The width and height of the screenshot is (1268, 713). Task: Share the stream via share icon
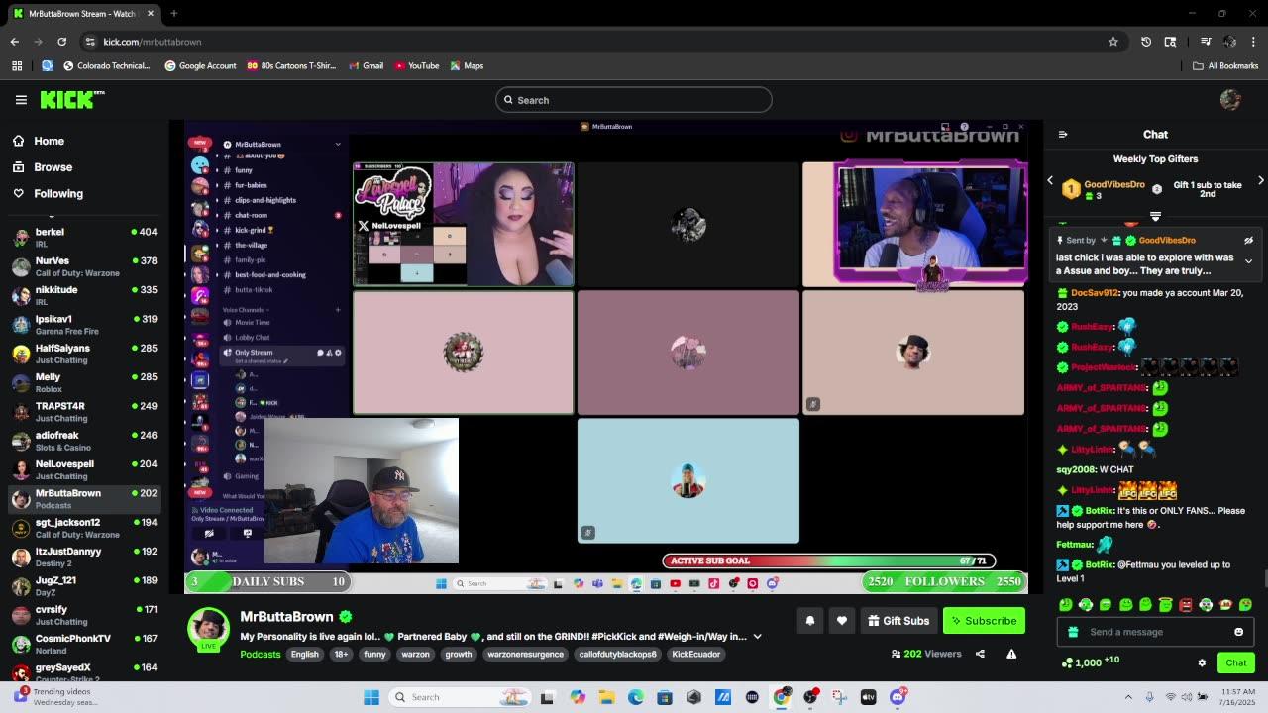pyautogui.click(x=980, y=654)
